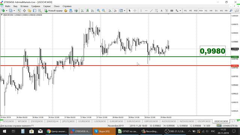Viewport: 240px width, 135px height.
Task: Click the Zoom Out magnifier icon
Action: (x=104, y=10)
